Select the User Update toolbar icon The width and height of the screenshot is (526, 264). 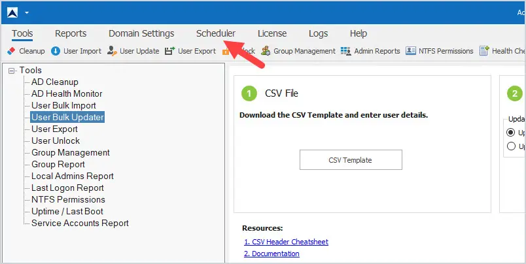(x=112, y=51)
